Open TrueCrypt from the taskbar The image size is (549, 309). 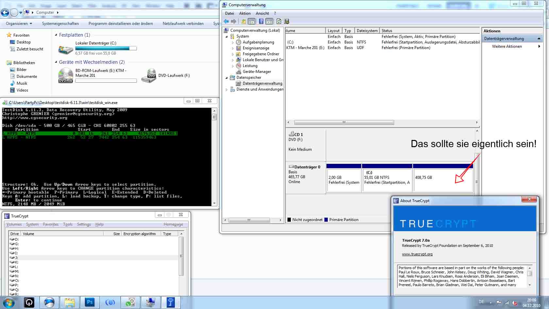[171, 303]
